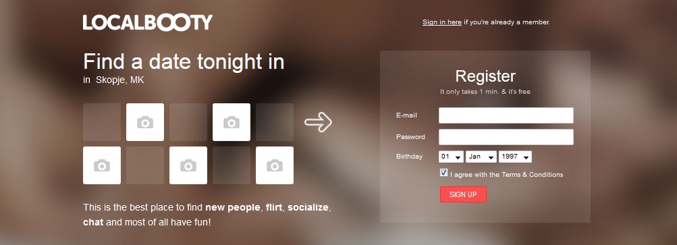Select camera placeholder tile, bottom row first
Screen dimensions: 677x245
coord(102,165)
